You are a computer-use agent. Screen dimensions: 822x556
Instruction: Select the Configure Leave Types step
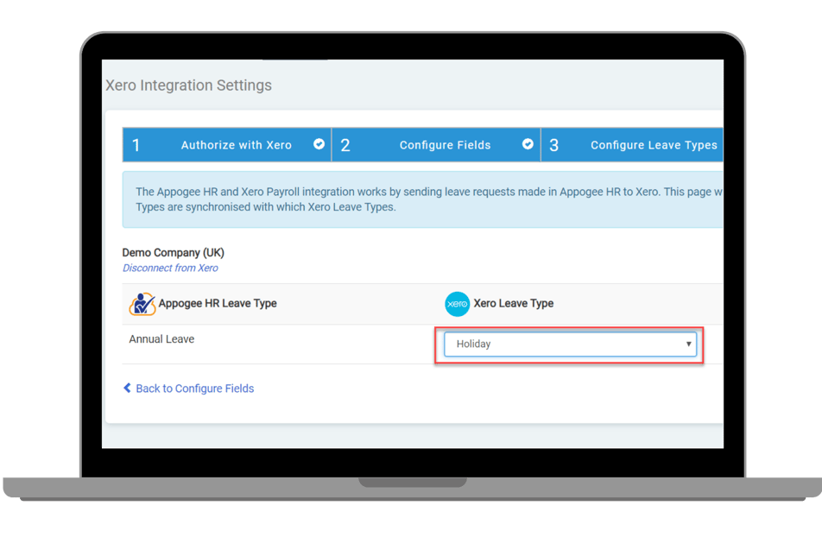point(632,145)
